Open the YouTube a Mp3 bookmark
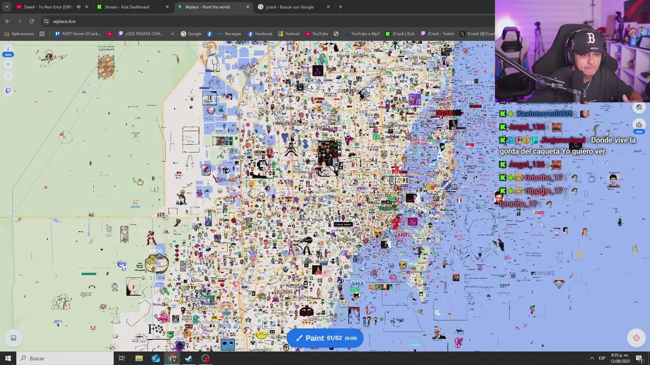650x365 pixels. pyautogui.click(x=362, y=34)
